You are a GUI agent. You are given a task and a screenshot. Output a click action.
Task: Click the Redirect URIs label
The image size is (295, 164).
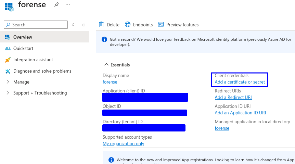point(228,91)
